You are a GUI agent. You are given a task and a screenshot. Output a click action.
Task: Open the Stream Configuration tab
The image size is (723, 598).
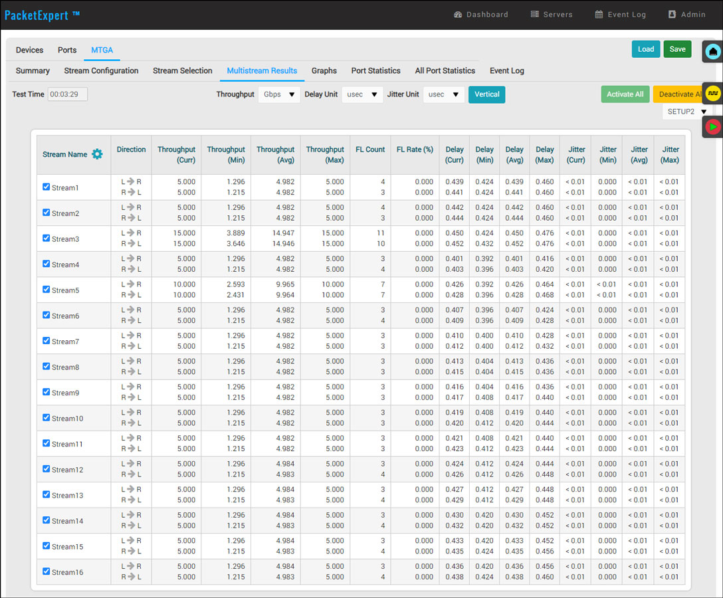pyautogui.click(x=101, y=70)
